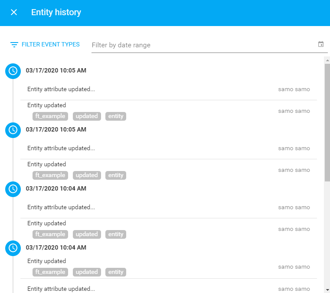Click the Filter by date range field

209,45
